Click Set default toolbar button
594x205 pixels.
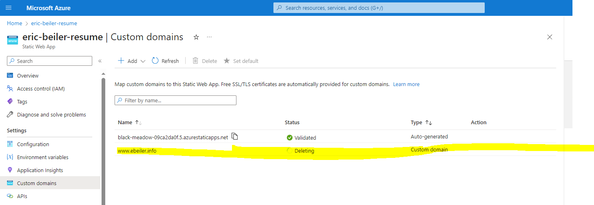coord(241,61)
